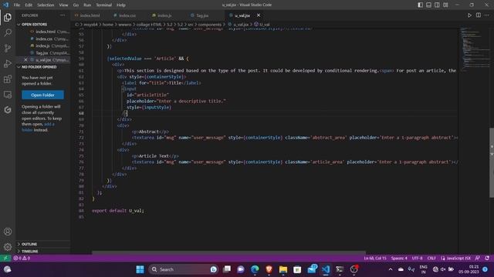This screenshot has width=494, height=277.
Task: Select index.js in Open Editors list
Action: [43, 46]
